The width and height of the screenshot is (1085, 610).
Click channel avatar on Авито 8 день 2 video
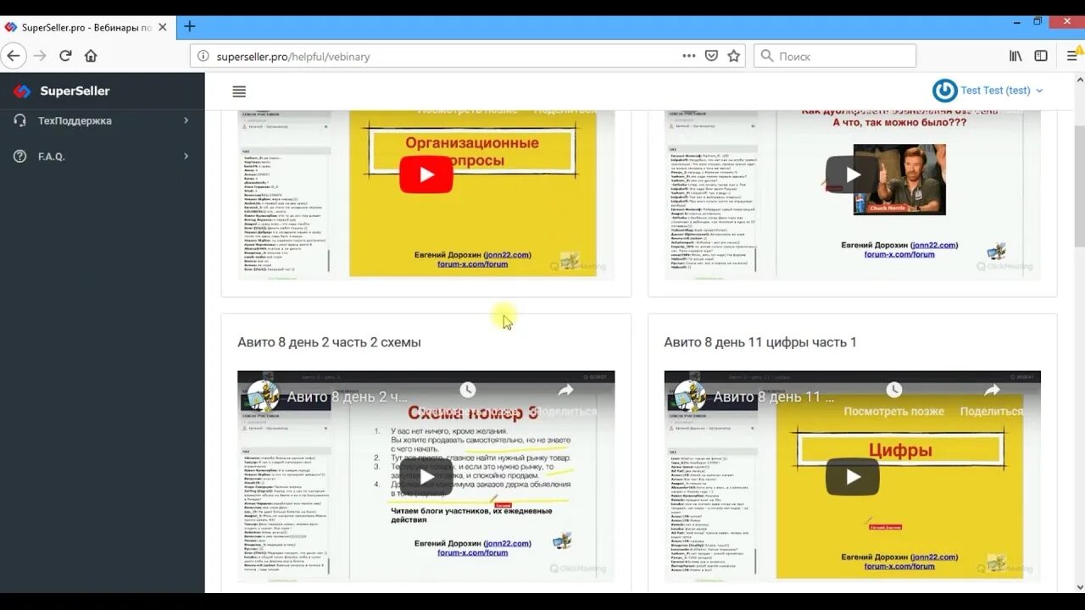(264, 396)
